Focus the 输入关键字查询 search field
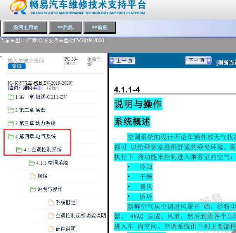Viewport: 236px width, 233px height. pos(26,61)
